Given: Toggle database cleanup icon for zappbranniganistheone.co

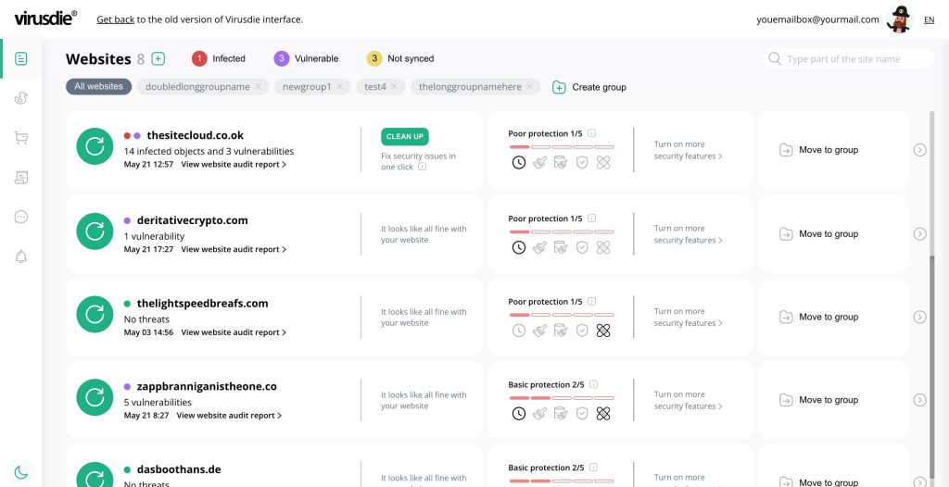Looking at the screenshot, I should tap(561, 413).
